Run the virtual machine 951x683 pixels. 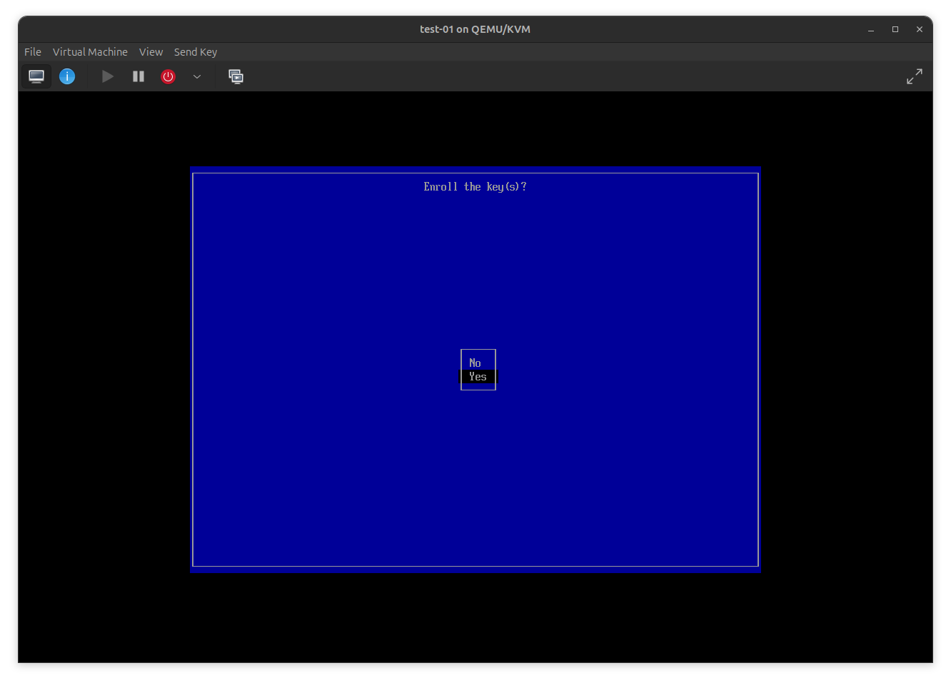[x=107, y=76]
